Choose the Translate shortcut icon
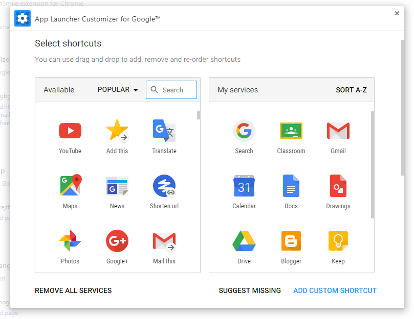This screenshot has height=319, width=414. coord(164,130)
